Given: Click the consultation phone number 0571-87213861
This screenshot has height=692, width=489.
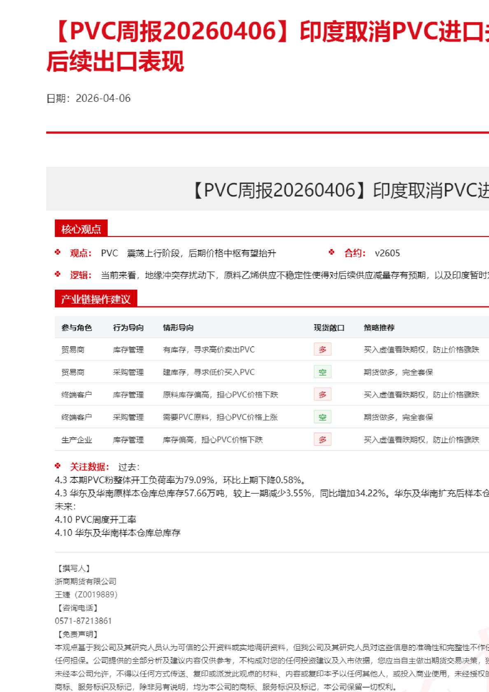Looking at the screenshot, I should (x=83, y=621).
